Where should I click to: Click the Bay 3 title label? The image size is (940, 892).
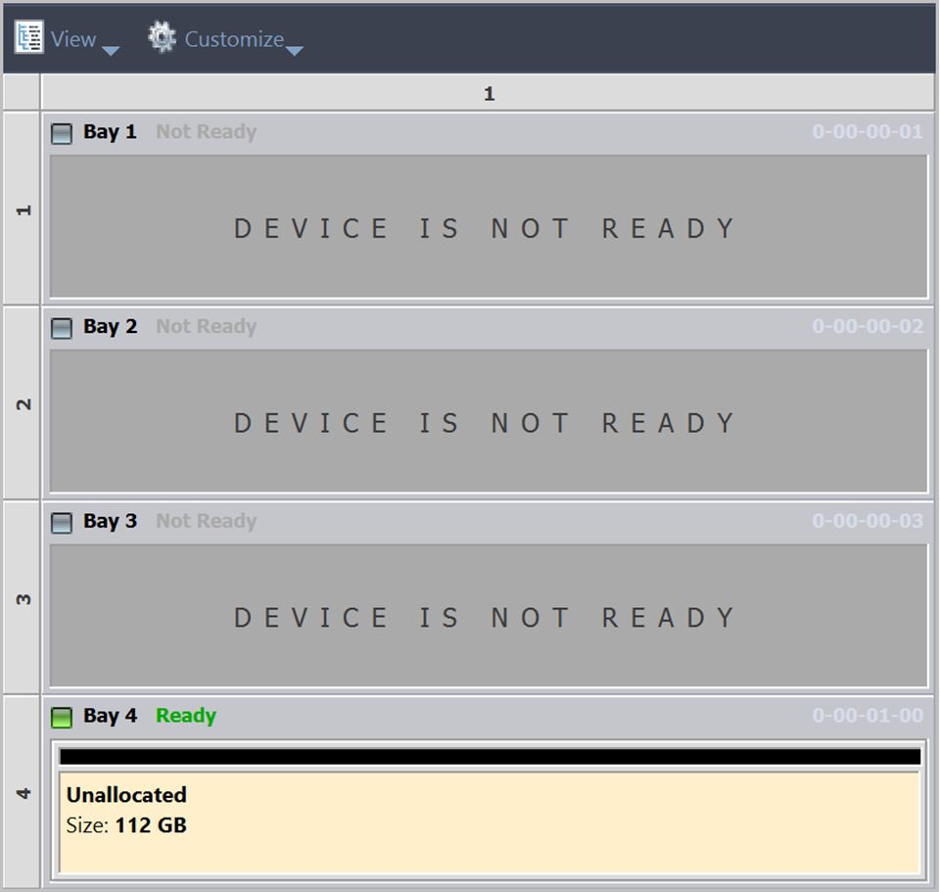[110, 521]
